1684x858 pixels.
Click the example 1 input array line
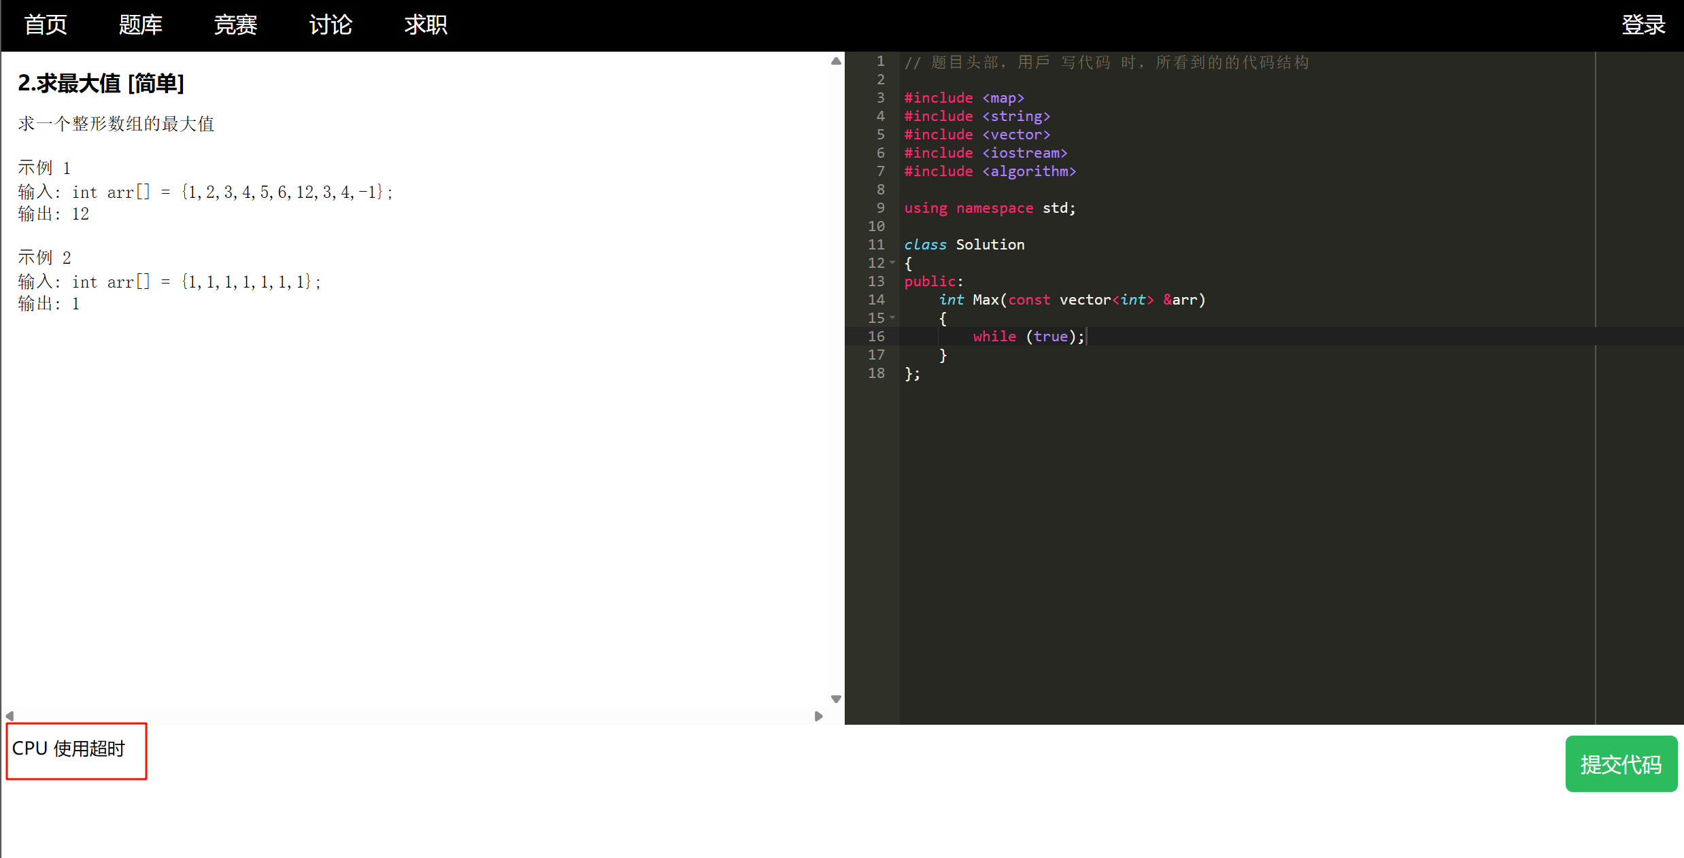205,192
